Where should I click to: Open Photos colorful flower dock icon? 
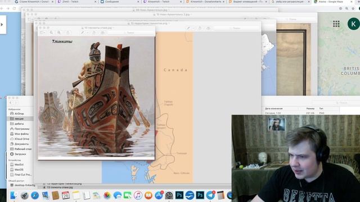(x=107, y=195)
